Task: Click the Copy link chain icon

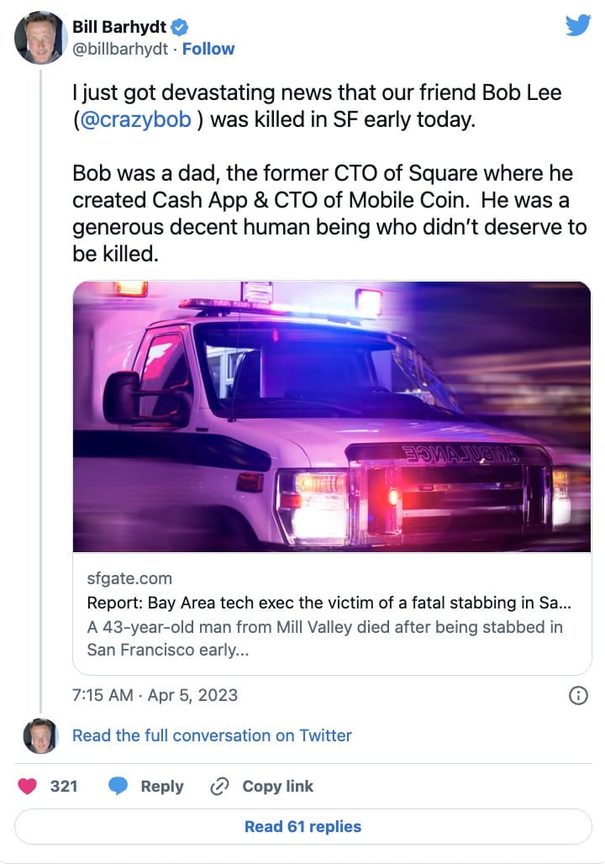Action: (219, 786)
